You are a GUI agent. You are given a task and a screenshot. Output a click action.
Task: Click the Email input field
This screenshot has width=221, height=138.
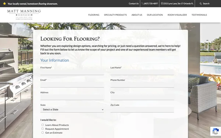tap(72, 85)
